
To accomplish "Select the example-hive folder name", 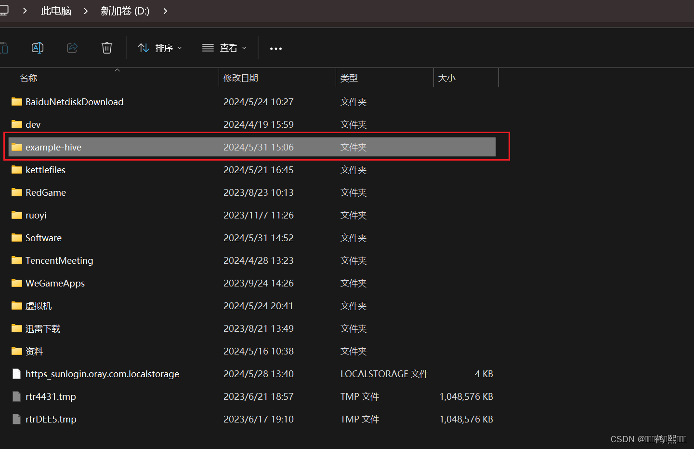I will click(53, 147).
